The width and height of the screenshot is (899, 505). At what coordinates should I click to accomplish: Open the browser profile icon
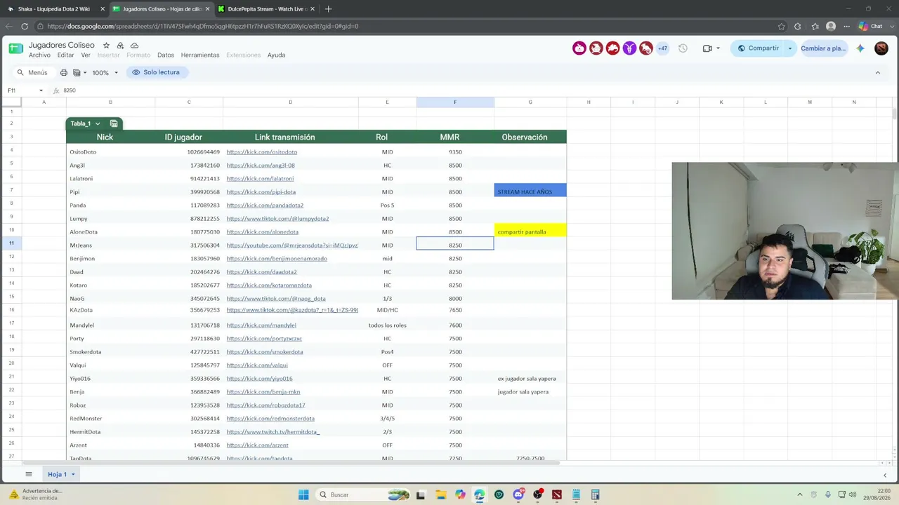pyautogui.click(x=831, y=26)
